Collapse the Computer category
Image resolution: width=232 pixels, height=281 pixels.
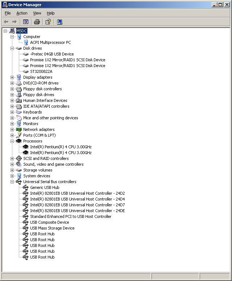pos(12,37)
